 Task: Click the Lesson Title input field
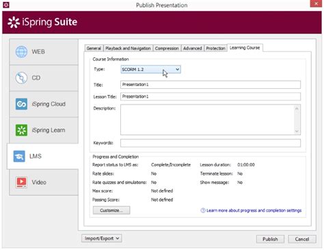click(211, 96)
